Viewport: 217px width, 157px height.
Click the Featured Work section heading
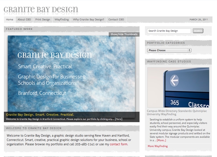[19, 29]
